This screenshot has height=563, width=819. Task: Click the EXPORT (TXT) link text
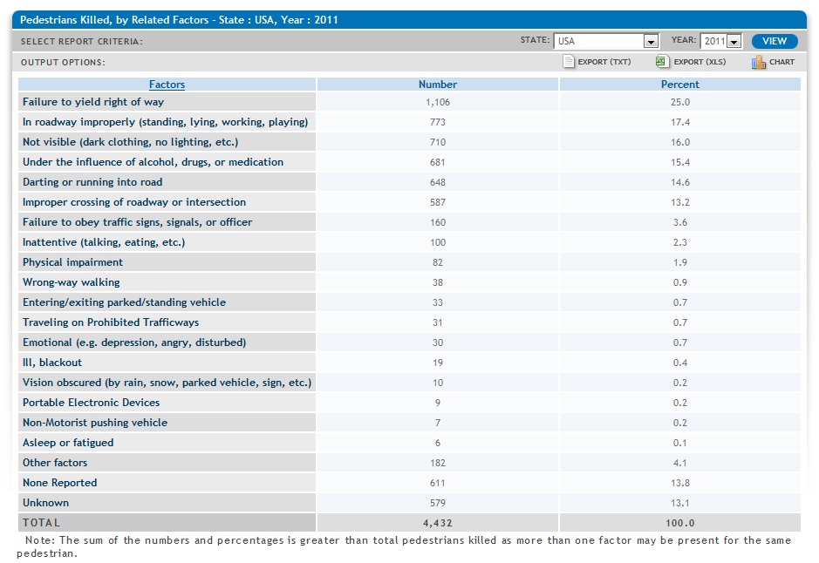[x=604, y=62]
